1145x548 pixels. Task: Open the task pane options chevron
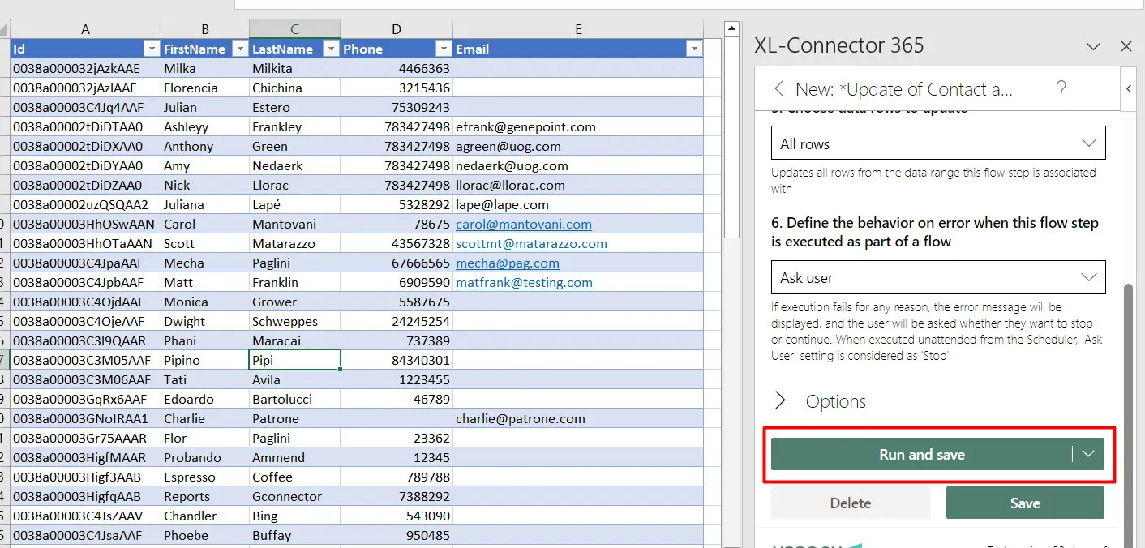point(1093,46)
